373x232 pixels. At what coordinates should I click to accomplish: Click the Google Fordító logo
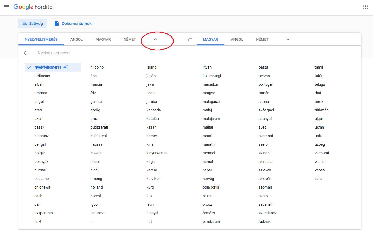33,7
